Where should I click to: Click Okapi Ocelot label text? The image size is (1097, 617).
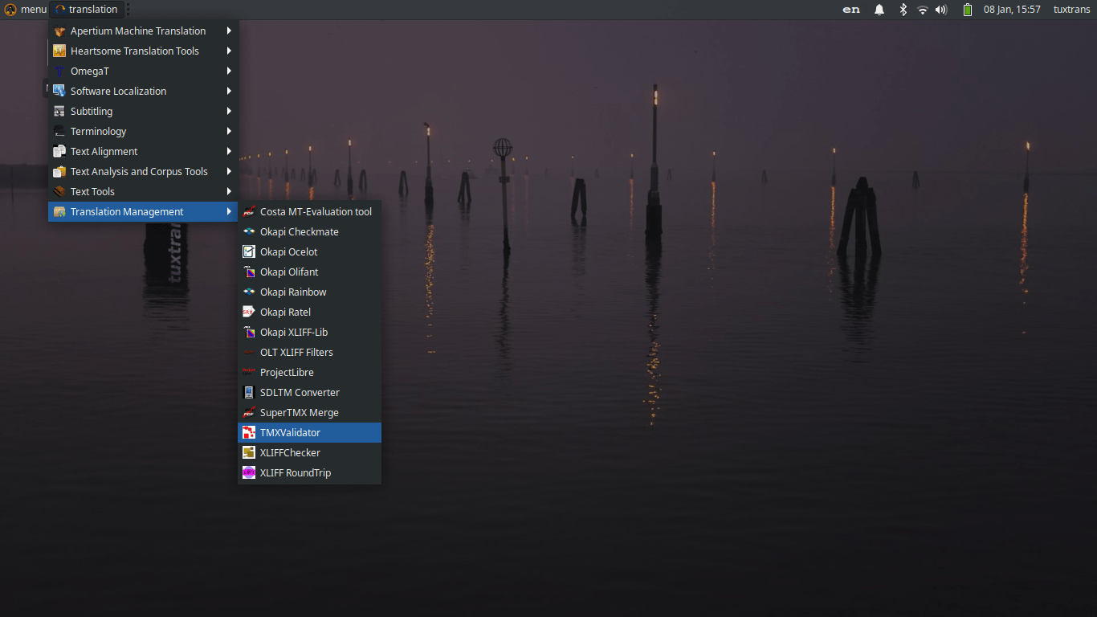289,252
